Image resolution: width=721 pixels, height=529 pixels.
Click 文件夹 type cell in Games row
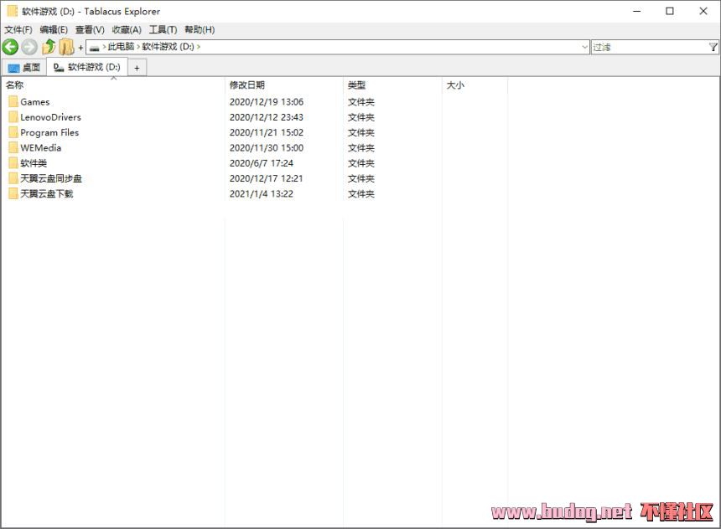point(361,102)
